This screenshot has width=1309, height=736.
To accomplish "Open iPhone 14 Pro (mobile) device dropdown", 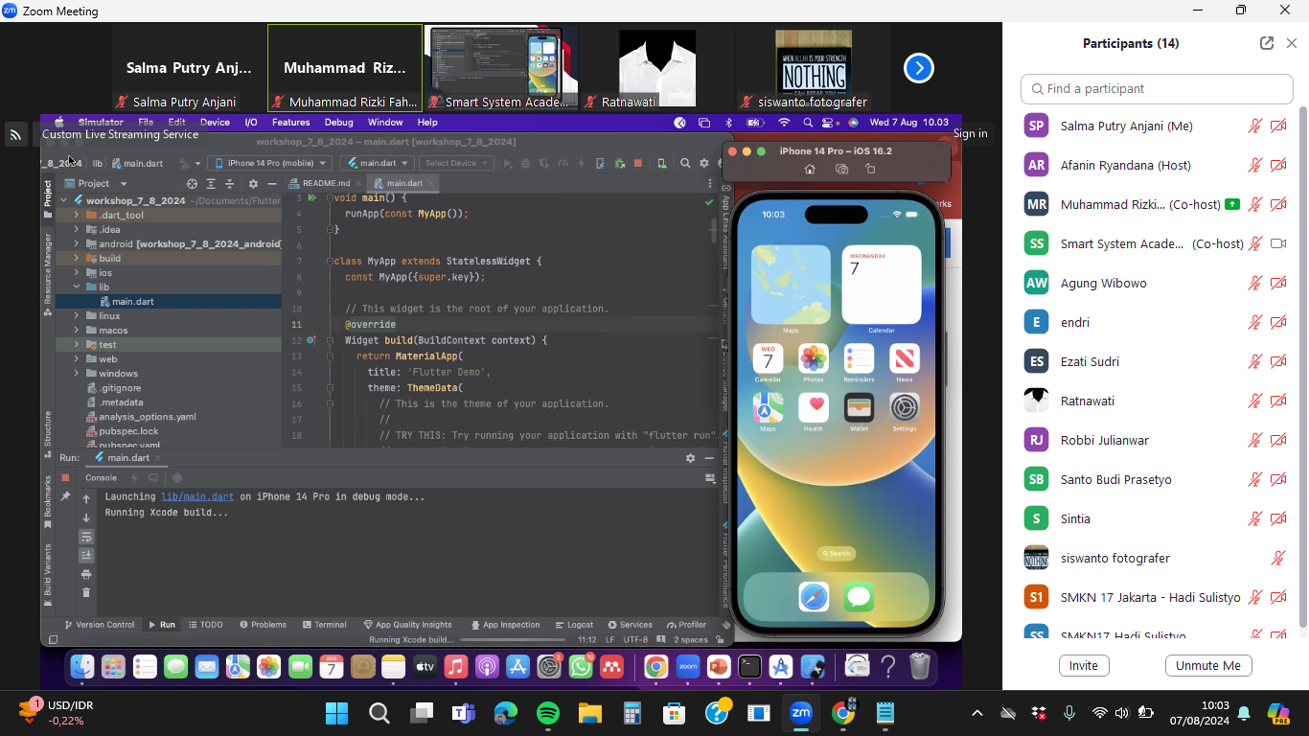I will tap(270, 163).
